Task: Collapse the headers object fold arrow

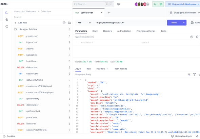Action: [x=81, y=91]
